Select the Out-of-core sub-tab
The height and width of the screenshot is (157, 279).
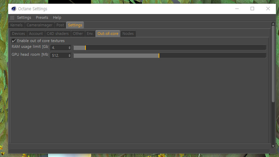pyautogui.click(x=108, y=34)
